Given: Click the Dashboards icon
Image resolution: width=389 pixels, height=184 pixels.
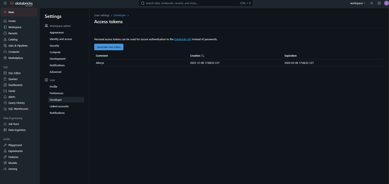Looking at the screenshot, I should click(5, 85).
